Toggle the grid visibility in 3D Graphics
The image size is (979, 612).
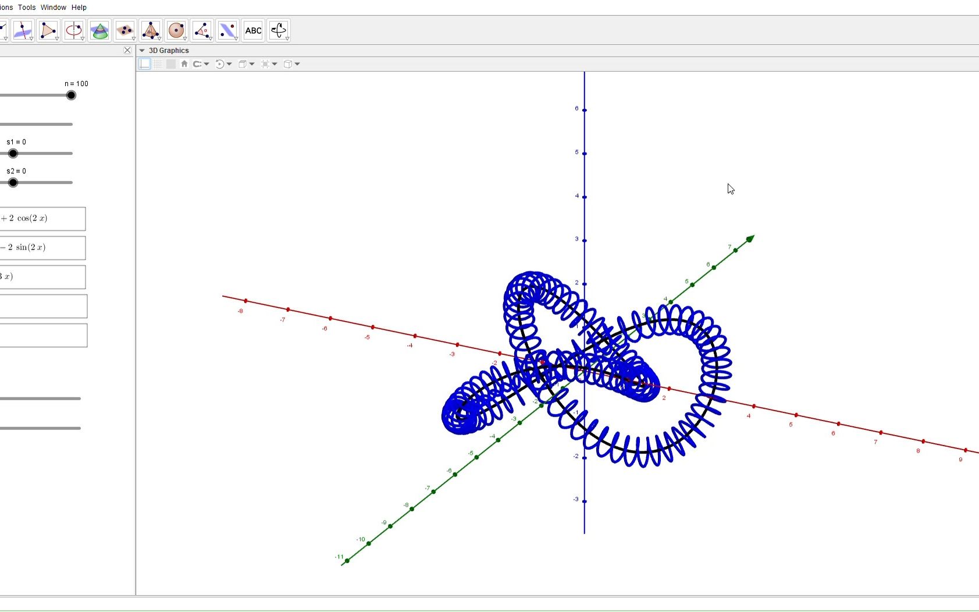(x=158, y=64)
